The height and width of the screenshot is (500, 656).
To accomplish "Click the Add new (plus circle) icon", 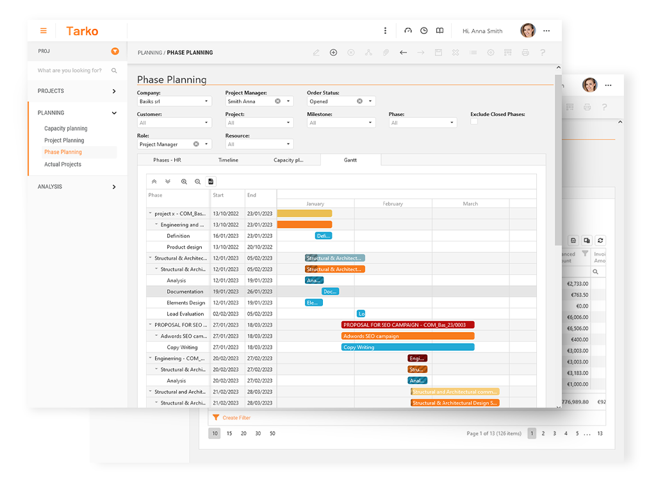I will coord(333,53).
